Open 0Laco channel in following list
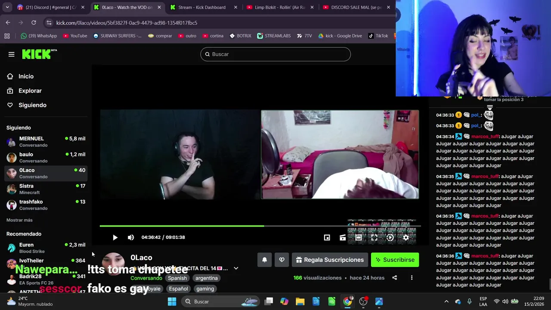Viewport: 551px width, 310px height. click(46, 173)
